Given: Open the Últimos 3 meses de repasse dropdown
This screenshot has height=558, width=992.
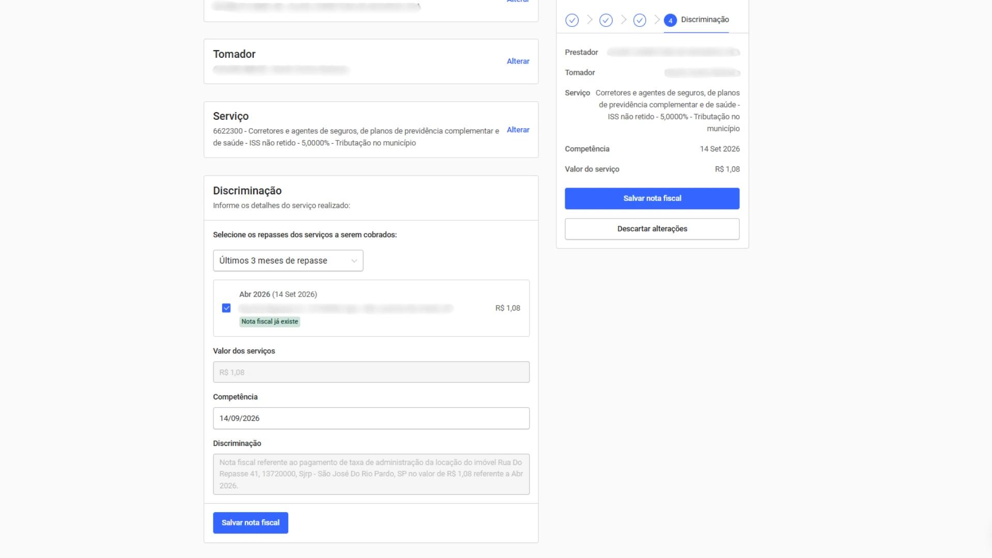Looking at the screenshot, I should coord(288,260).
